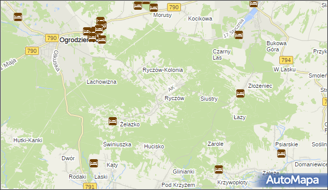Click the hotel icon left of Kąty
The width and height of the screenshot is (328, 190).
(x=94, y=163)
